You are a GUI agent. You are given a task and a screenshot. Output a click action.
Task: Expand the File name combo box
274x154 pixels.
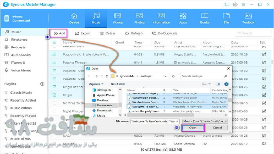(x=177, y=121)
